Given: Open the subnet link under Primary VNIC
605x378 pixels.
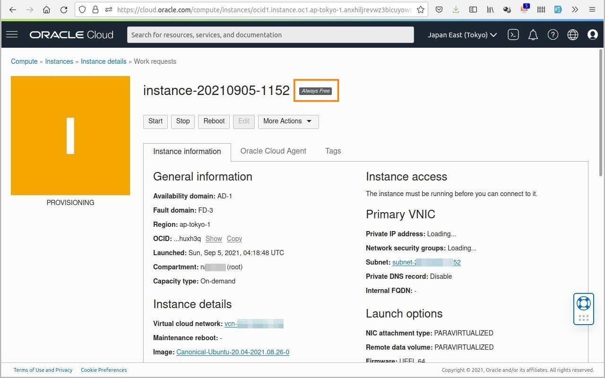Looking at the screenshot, I should click(x=426, y=262).
